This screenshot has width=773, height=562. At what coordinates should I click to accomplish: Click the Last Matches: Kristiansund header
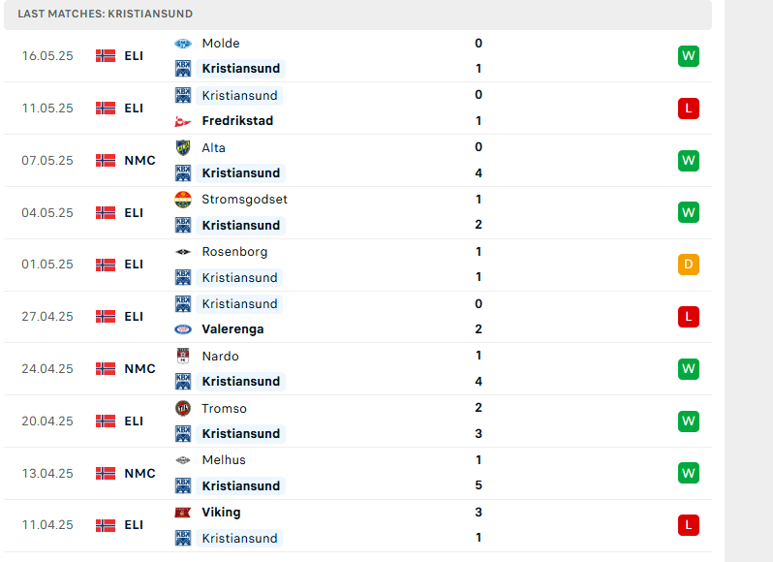coord(105,14)
